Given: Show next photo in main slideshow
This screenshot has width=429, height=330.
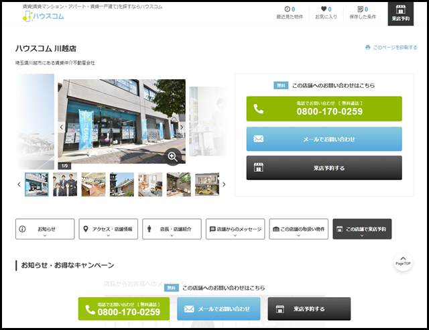Looking at the screenshot, I should click(x=182, y=127).
